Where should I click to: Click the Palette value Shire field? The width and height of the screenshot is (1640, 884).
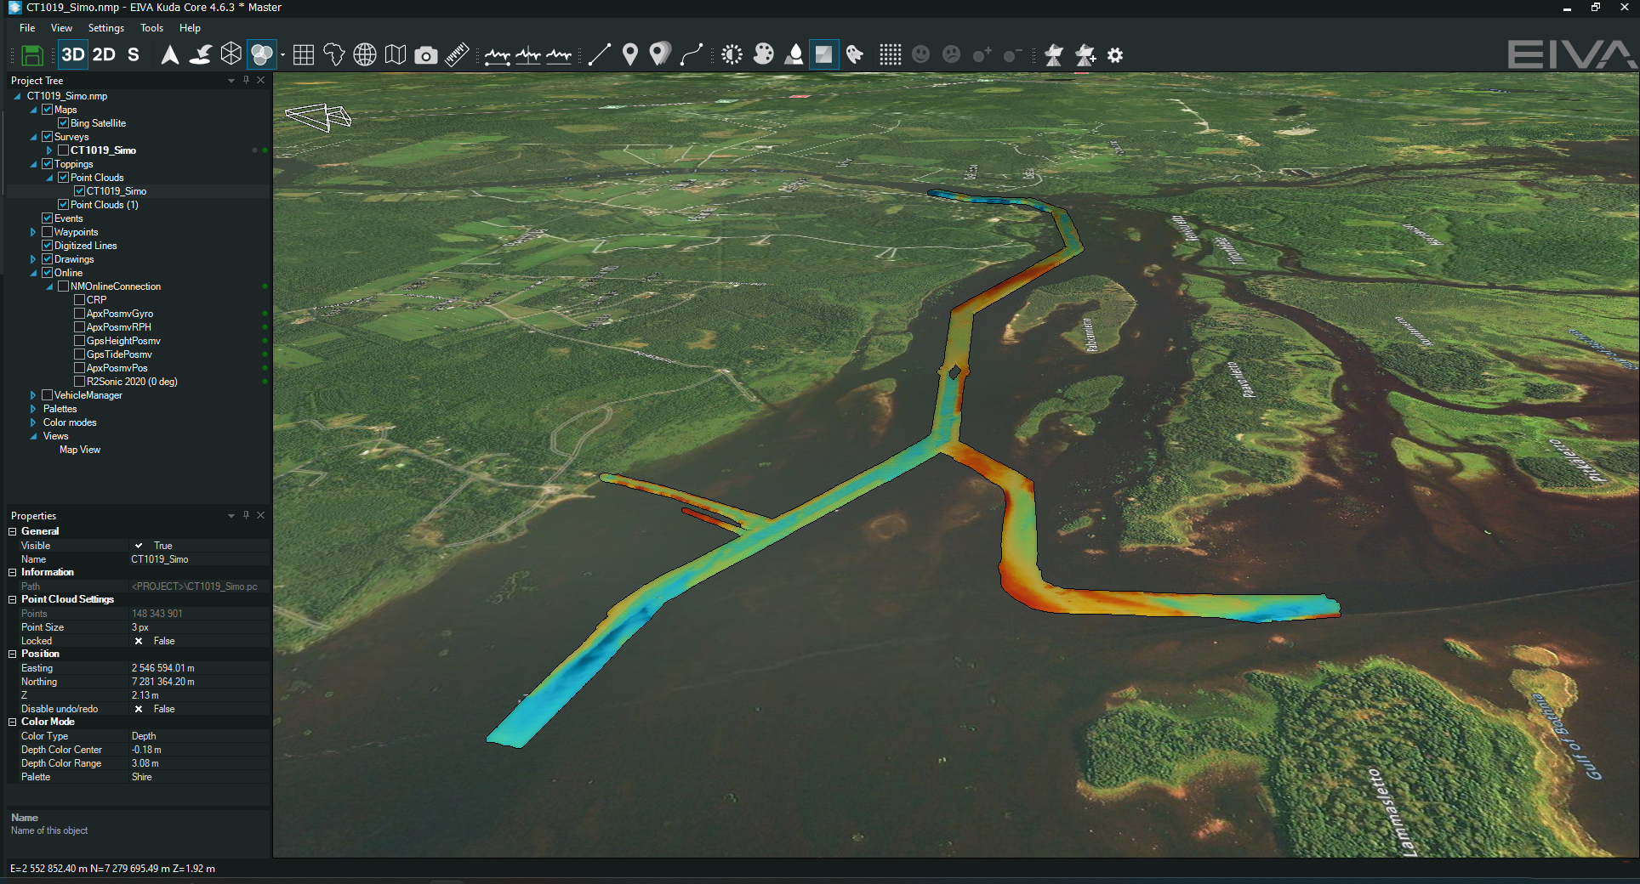click(x=197, y=777)
